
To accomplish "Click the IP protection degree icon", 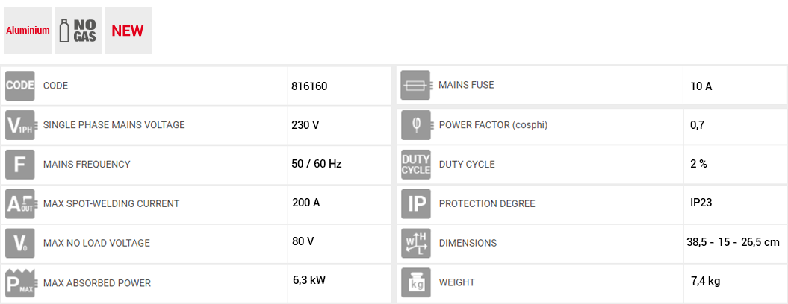I will [x=415, y=203].
